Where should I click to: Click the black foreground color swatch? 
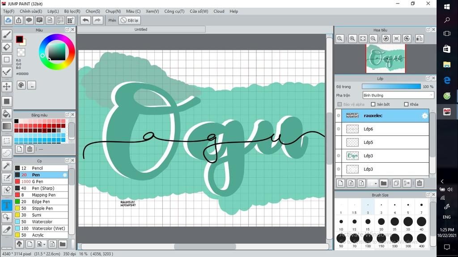(20, 39)
